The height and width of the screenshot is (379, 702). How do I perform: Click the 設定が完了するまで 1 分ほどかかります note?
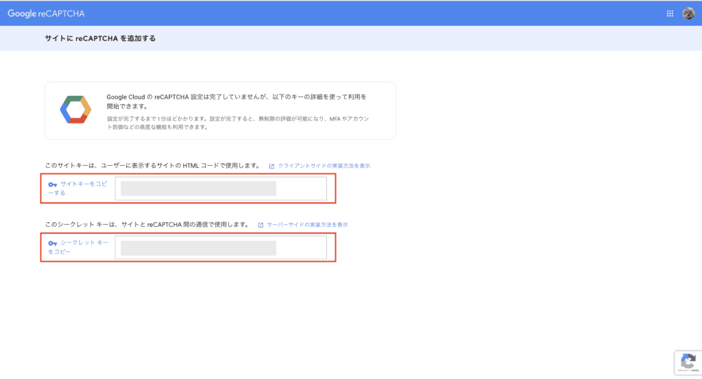(x=238, y=123)
